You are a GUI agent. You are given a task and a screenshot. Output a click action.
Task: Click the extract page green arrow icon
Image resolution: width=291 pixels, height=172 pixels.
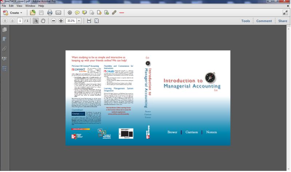point(107,13)
